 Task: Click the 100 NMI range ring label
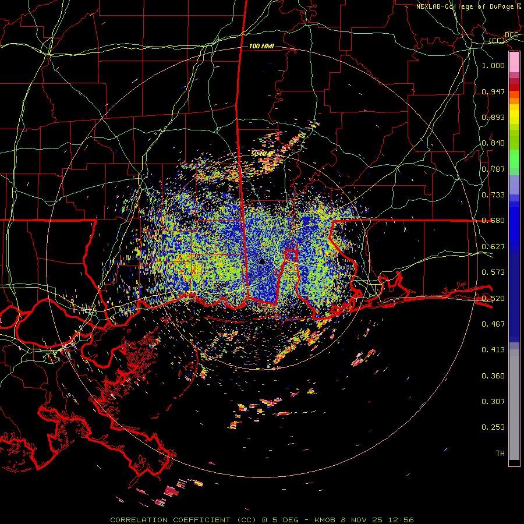(261, 46)
